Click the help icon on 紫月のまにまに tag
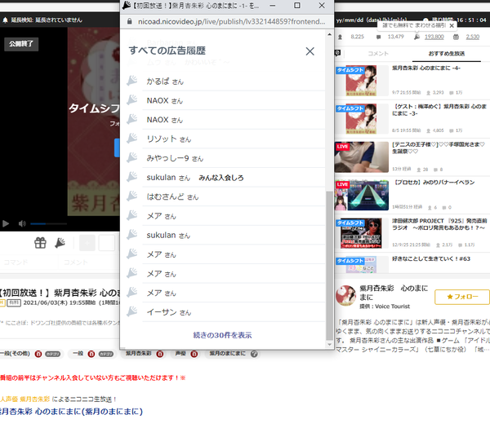Image resolution: width=490 pixels, height=428 pixels. [x=254, y=354]
